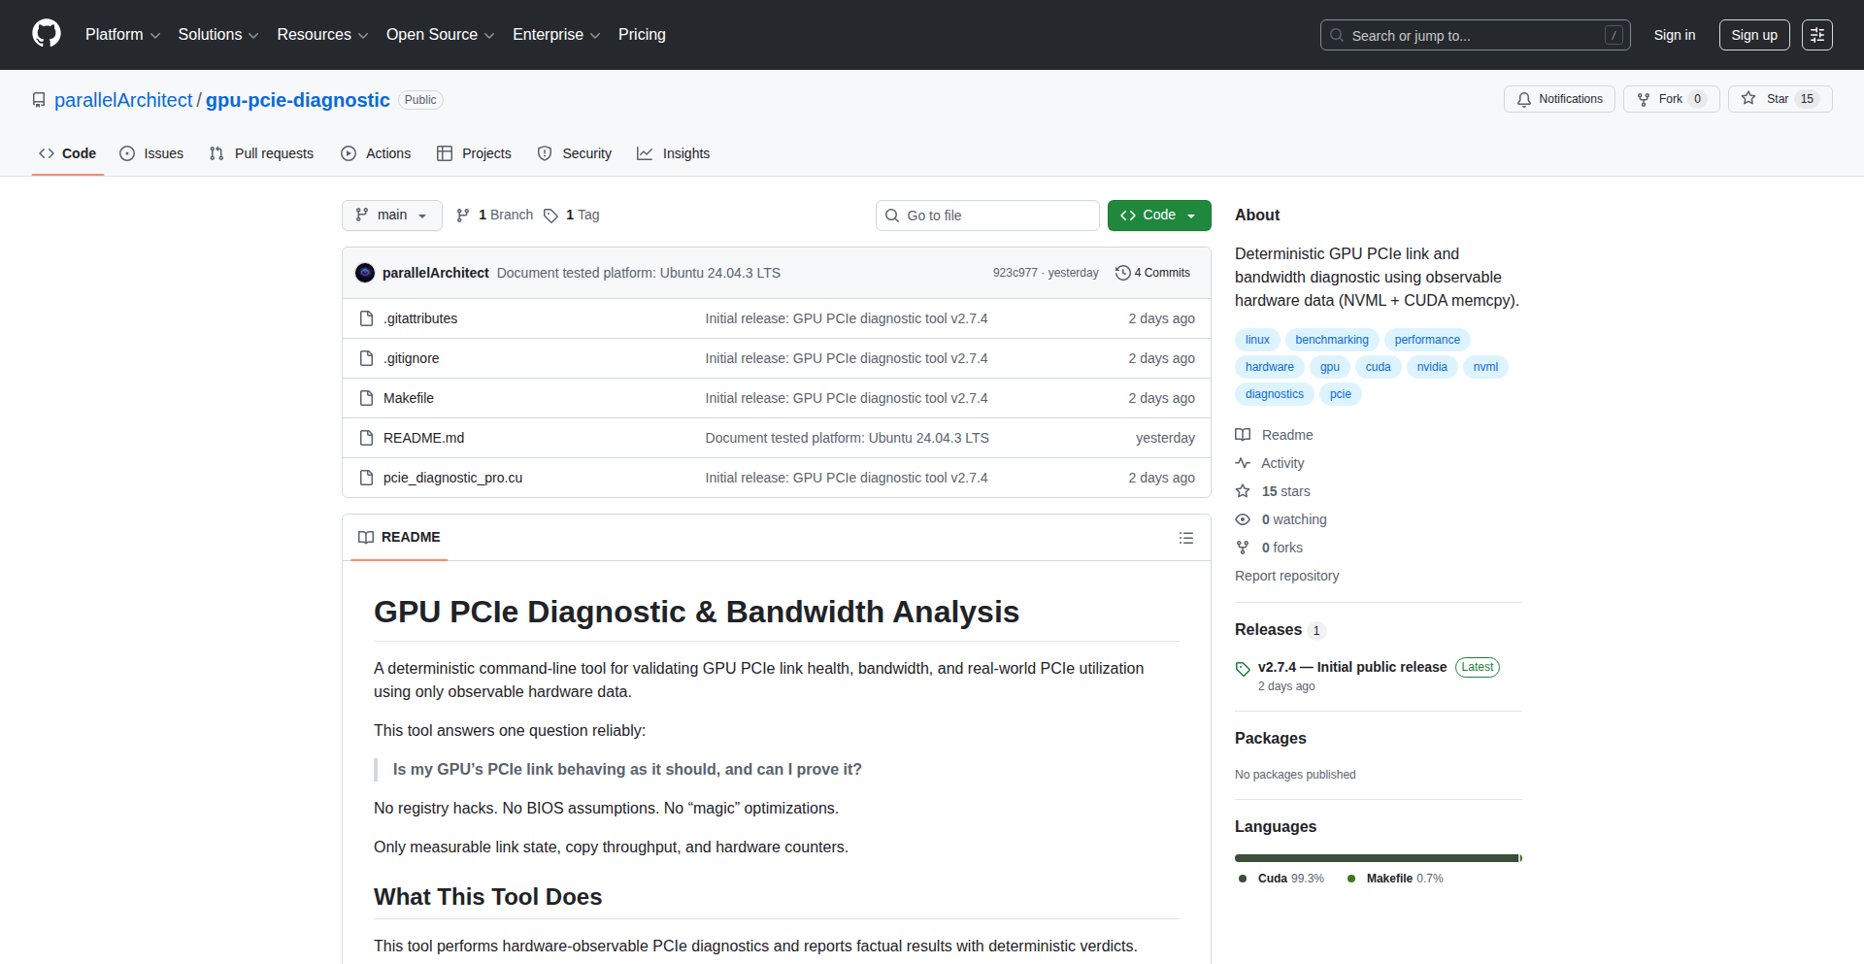Open the Pull requests tab
Screen dimensions: 1864x964
pos(261,153)
